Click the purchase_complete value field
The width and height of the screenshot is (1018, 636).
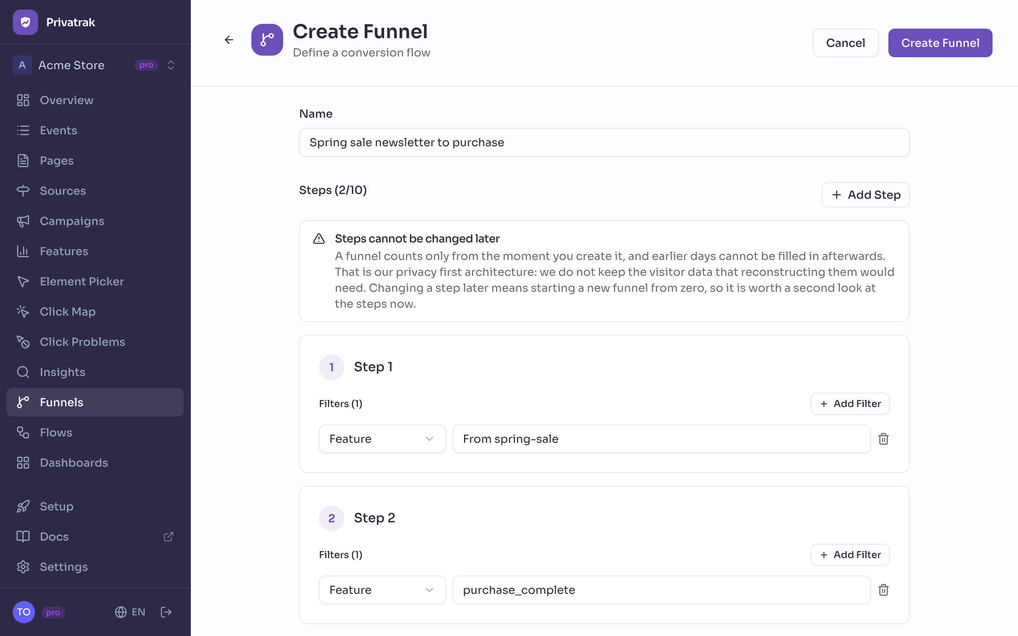point(661,590)
